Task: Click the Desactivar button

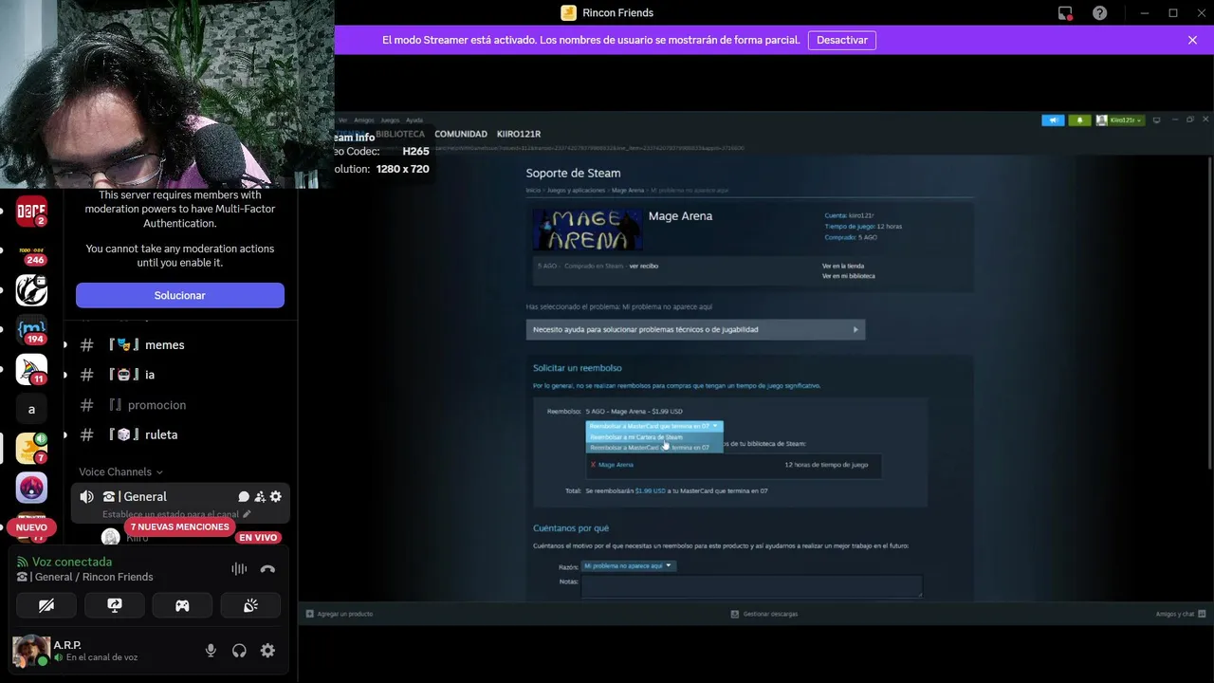Action: pyautogui.click(x=842, y=40)
